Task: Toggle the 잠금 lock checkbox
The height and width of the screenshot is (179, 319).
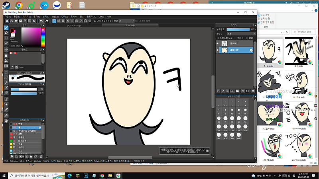Action: pos(247,37)
